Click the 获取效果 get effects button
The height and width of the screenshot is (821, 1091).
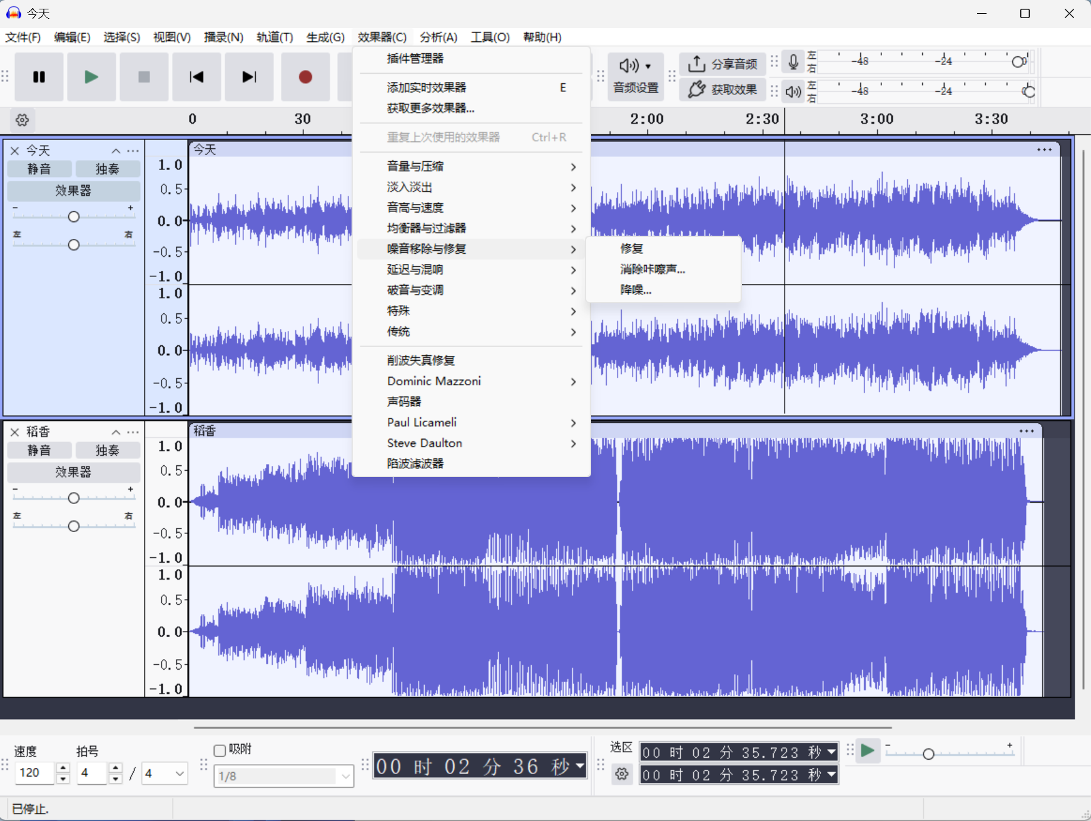(x=723, y=89)
